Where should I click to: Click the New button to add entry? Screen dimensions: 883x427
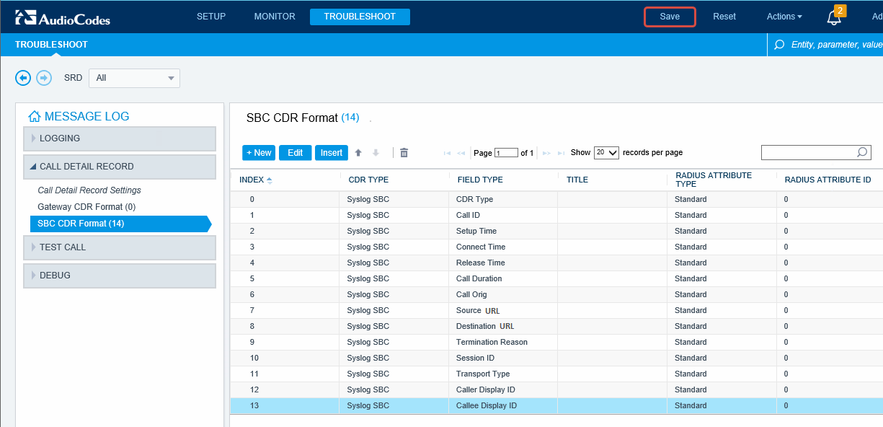coord(258,152)
